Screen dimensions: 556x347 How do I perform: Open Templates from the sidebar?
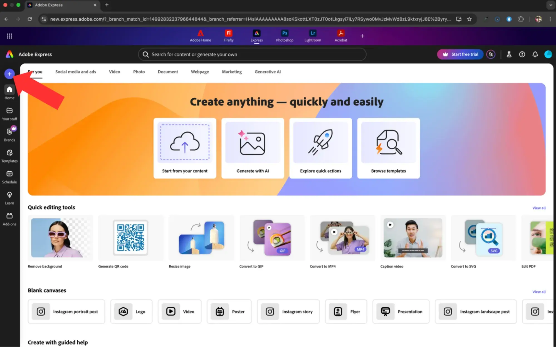click(x=9, y=156)
